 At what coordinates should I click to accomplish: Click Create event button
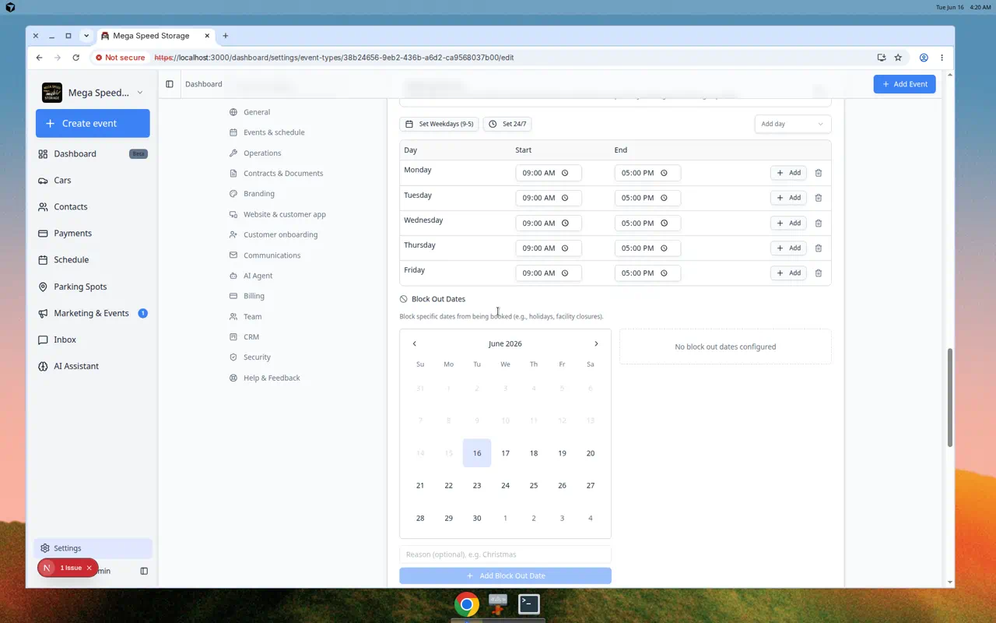93,123
